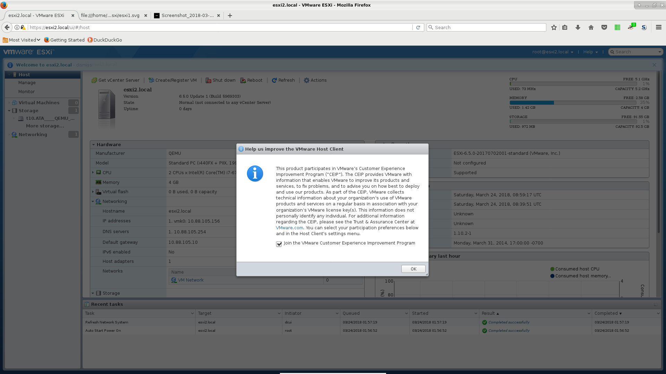Screen dimensions: 666x374
Task: Open the Pocket icon in Firefox toolbar
Action: [604, 27]
